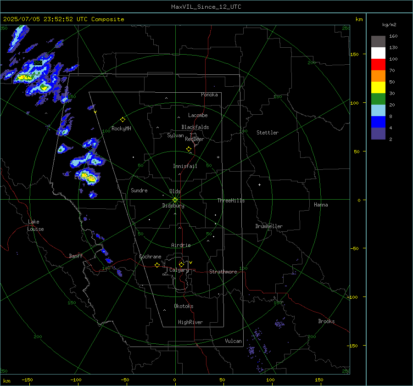The height and width of the screenshot is (386, 413).
Task: Pick the yellow 30-50 legend swatch
Action: tap(378, 88)
